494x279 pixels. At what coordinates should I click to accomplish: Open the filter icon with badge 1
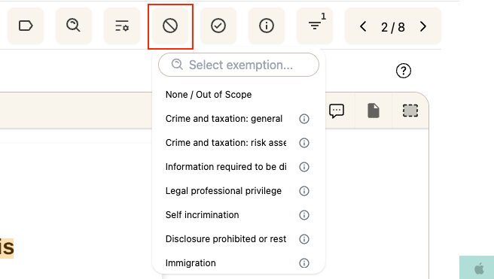(315, 26)
